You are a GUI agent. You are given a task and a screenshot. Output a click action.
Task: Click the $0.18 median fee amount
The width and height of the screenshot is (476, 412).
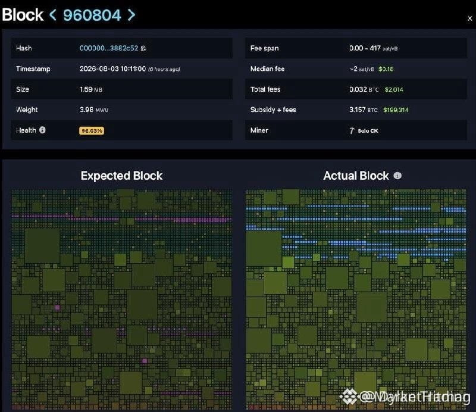click(x=386, y=69)
